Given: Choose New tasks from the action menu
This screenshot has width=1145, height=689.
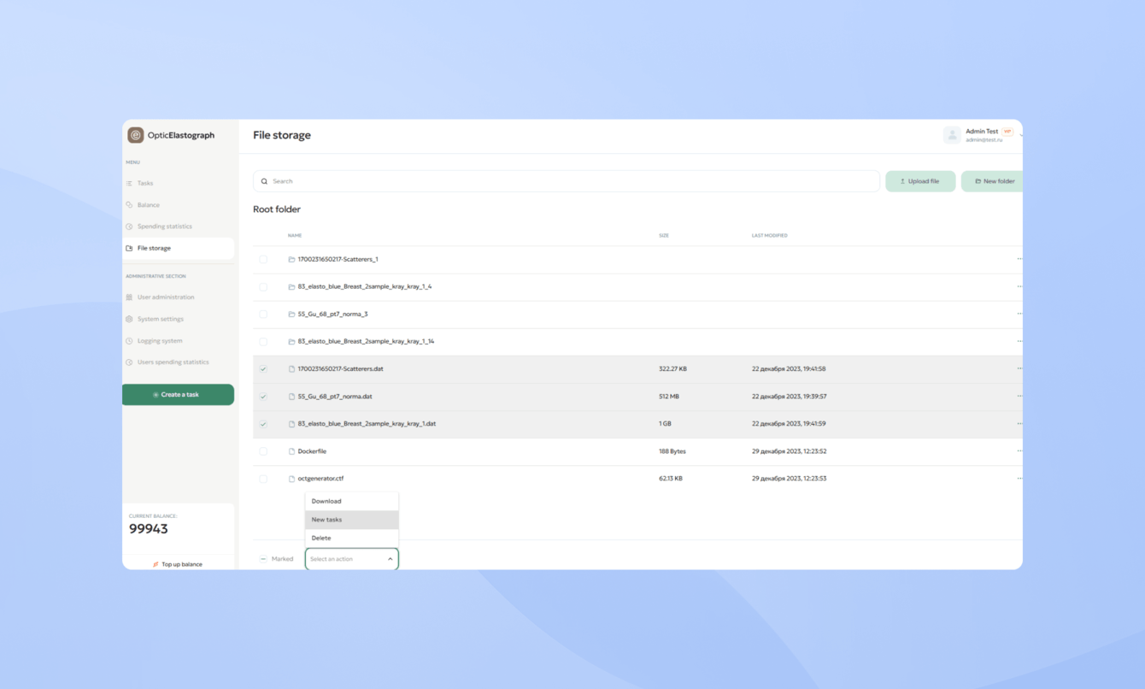Looking at the screenshot, I should [351, 520].
